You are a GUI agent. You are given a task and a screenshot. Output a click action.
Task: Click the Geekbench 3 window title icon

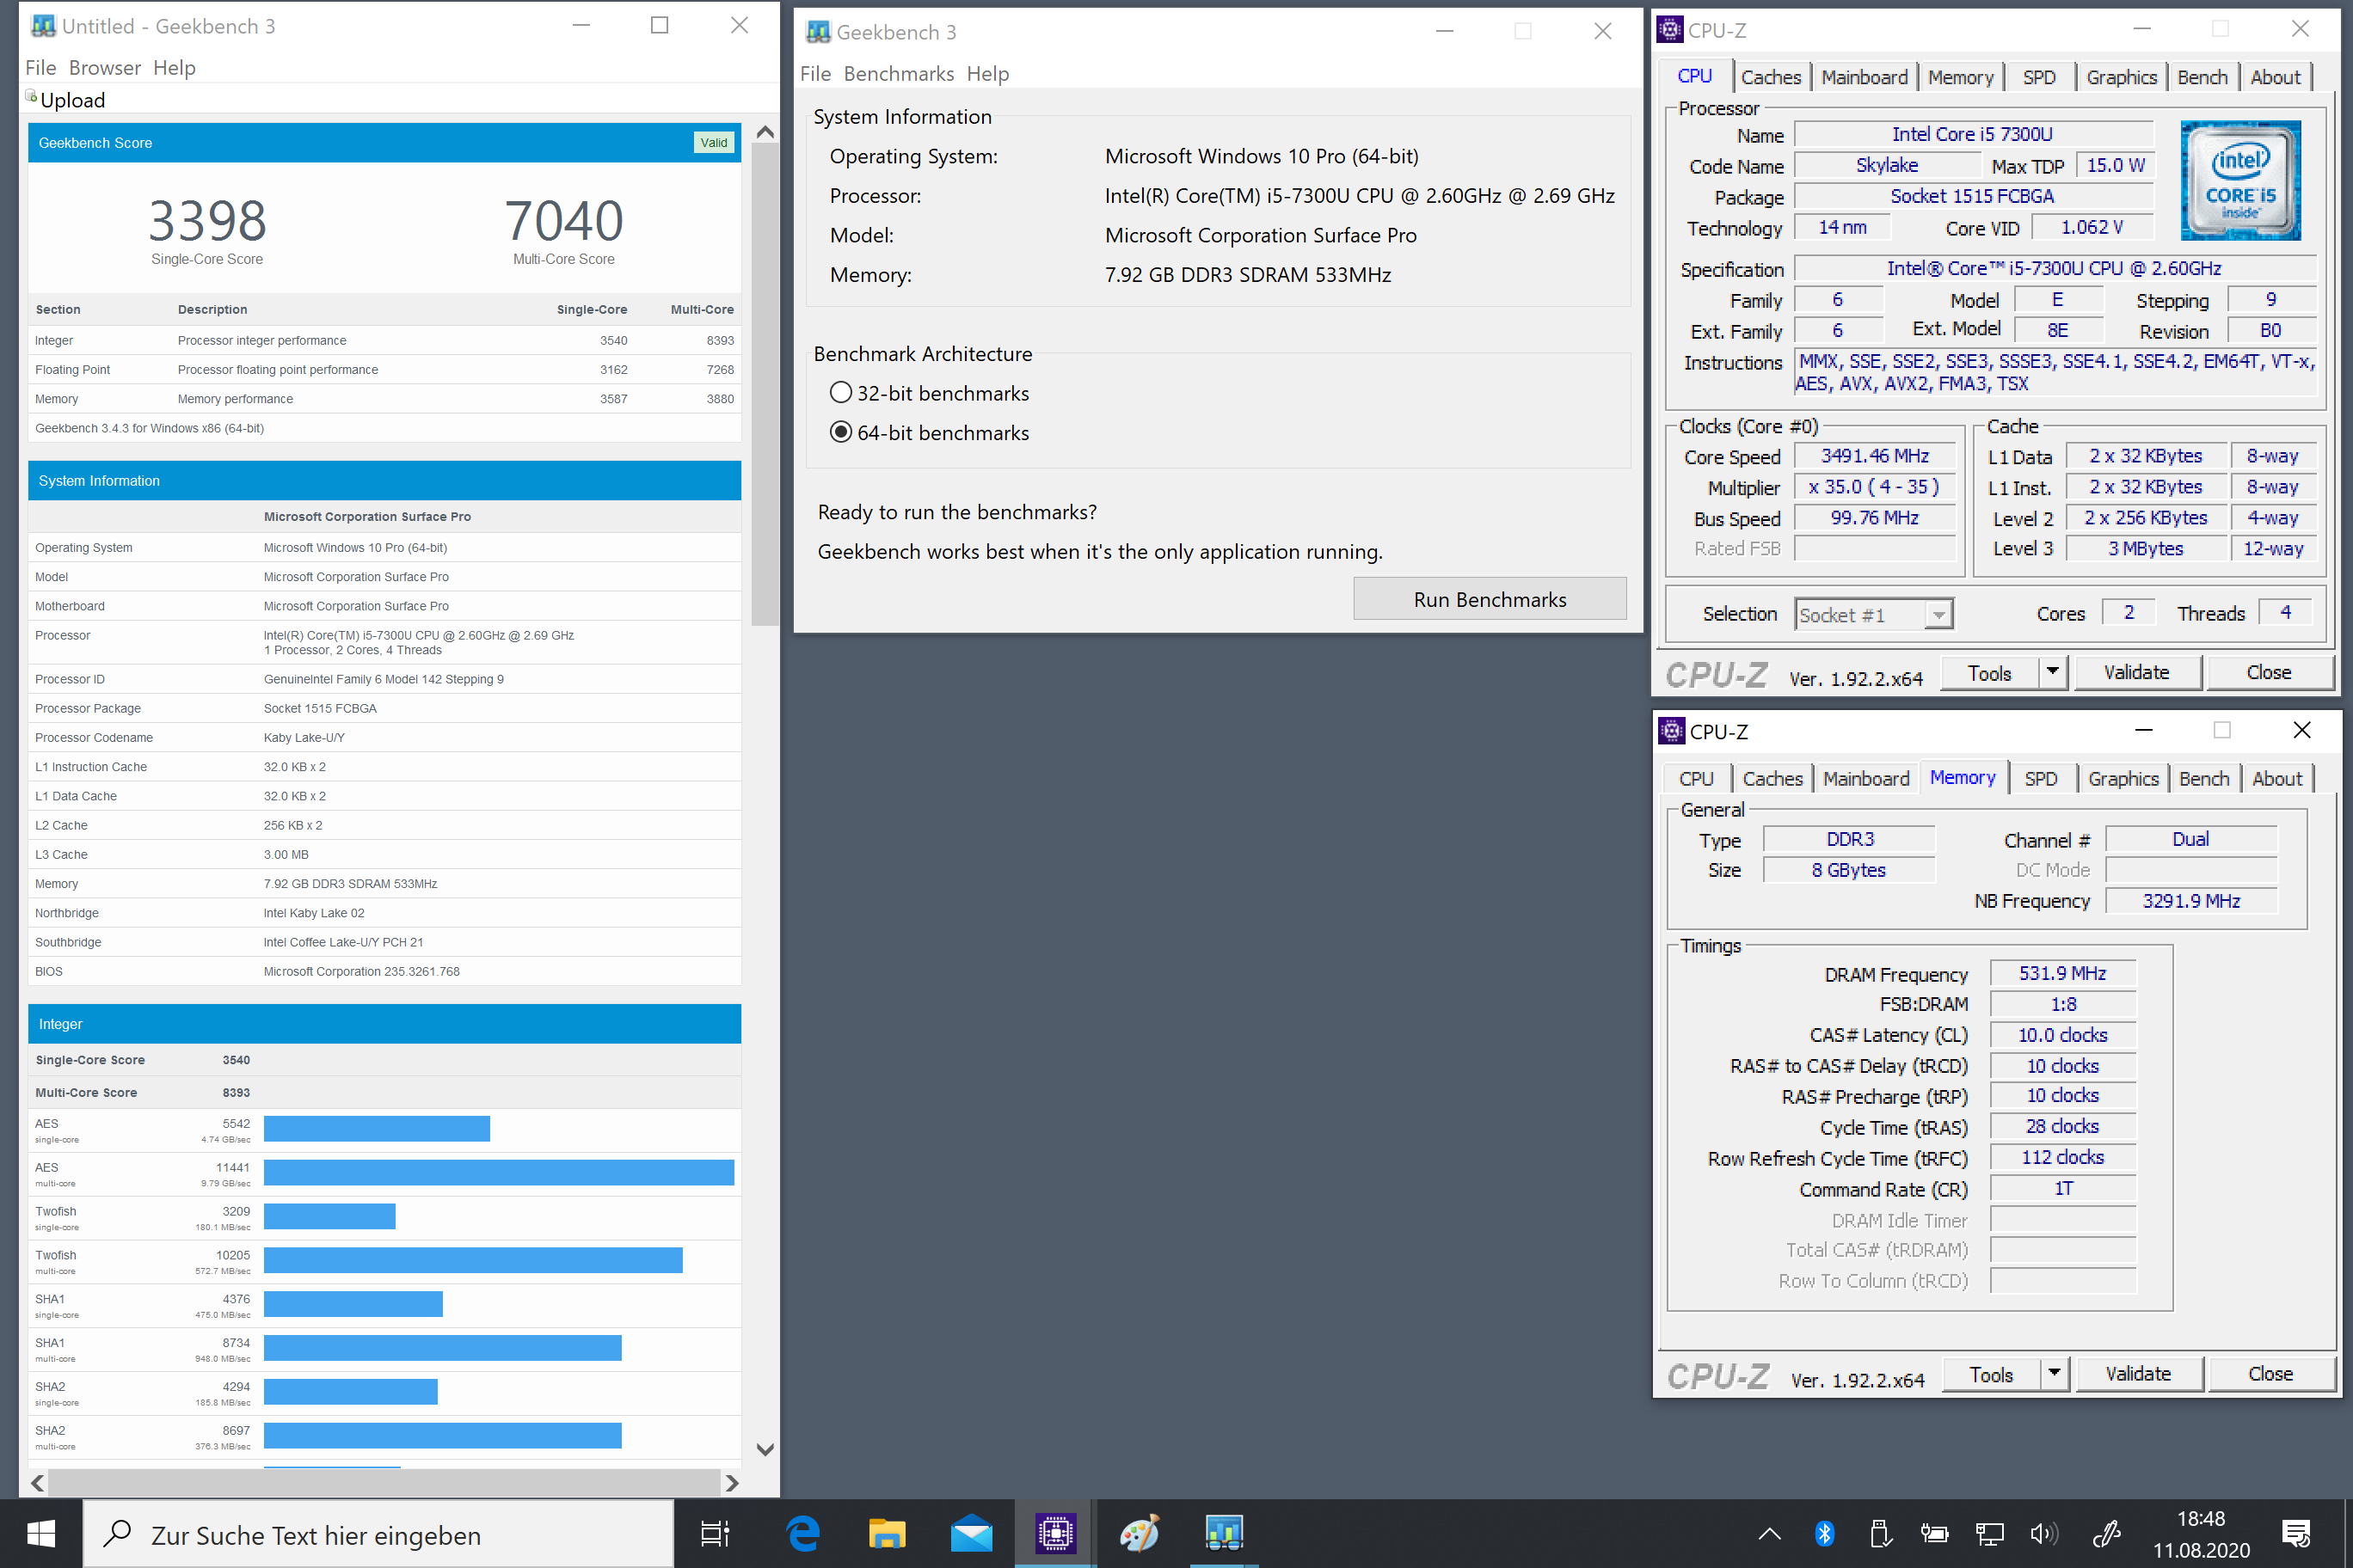point(817,32)
